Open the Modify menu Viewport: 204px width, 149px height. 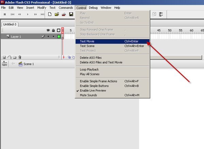[x=42, y=8]
